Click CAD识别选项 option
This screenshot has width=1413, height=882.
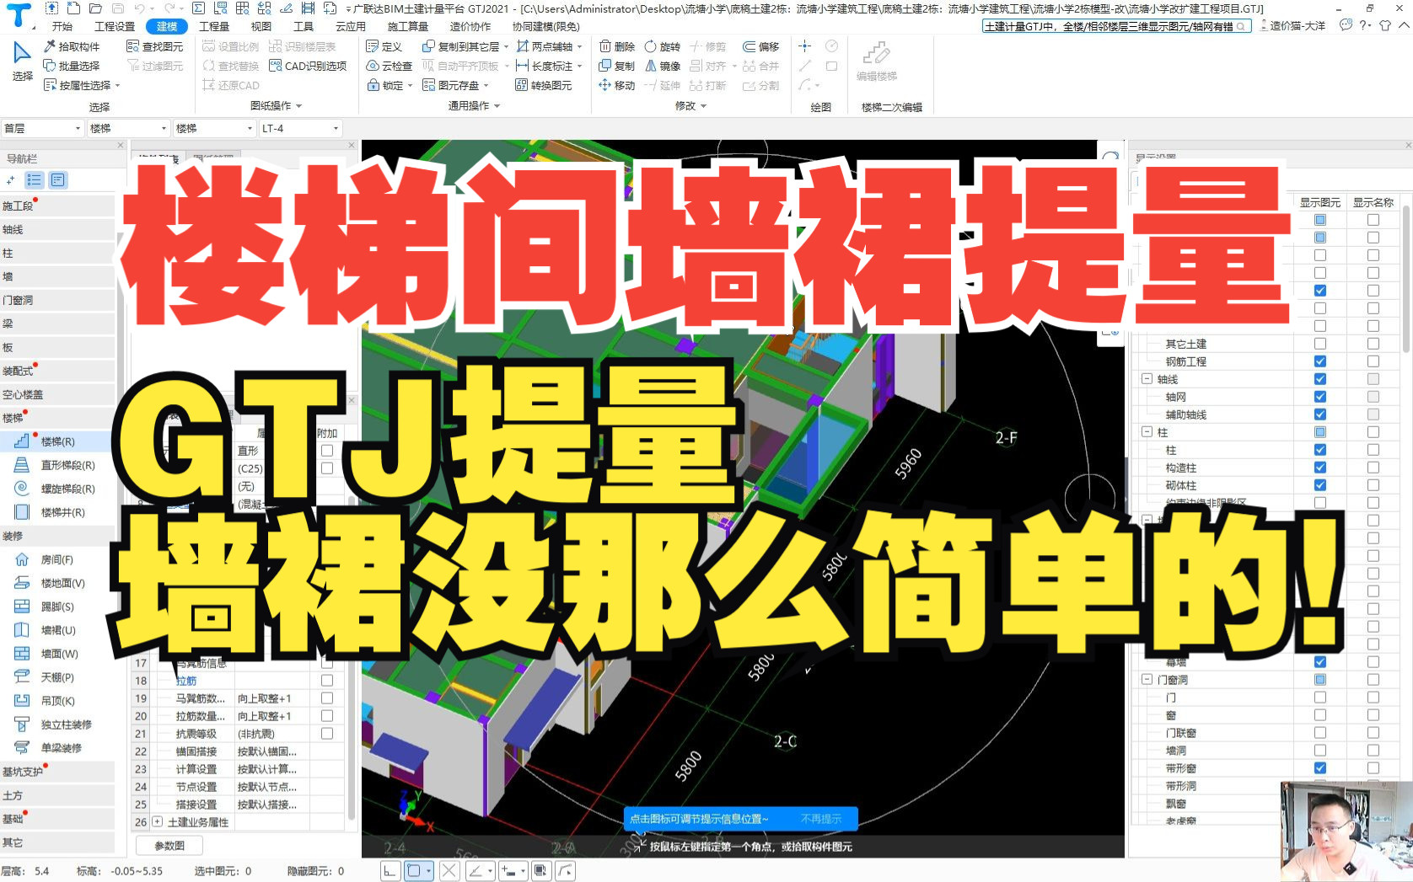click(x=307, y=66)
